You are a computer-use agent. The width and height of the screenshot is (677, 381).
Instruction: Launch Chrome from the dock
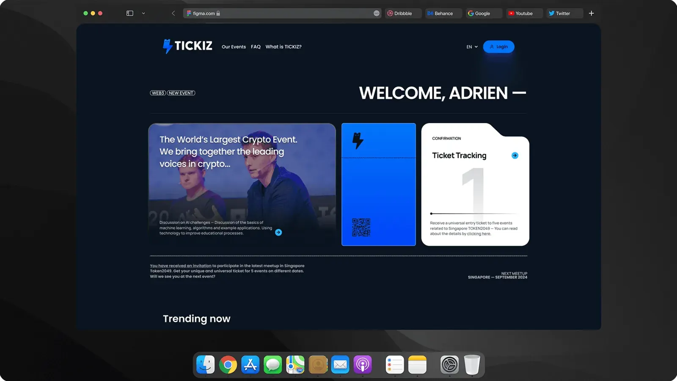228,365
